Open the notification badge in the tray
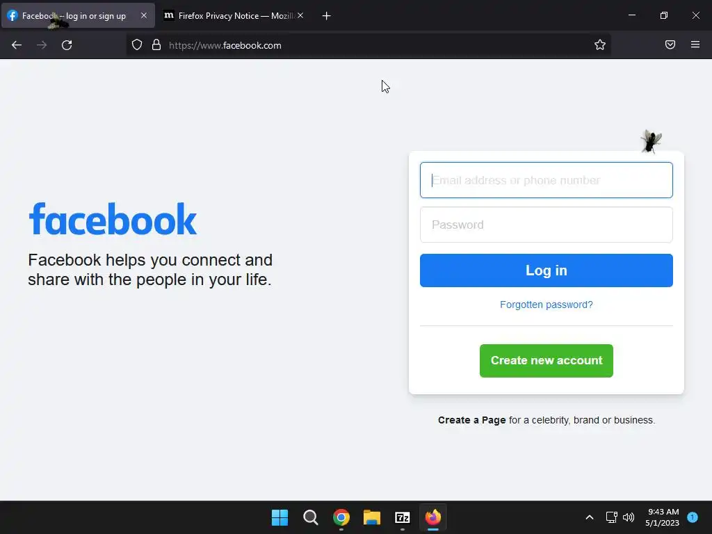Viewport: 712px width, 534px height. click(693, 517)
